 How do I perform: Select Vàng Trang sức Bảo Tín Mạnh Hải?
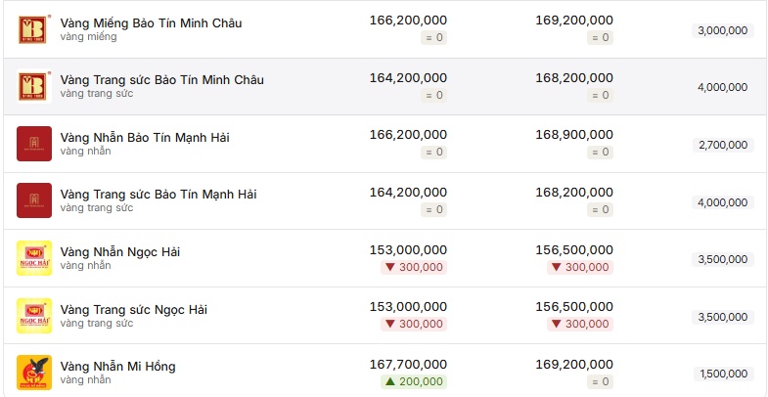[x=158, y=195]
